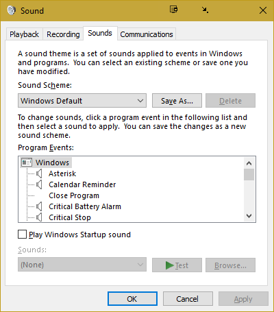Click the diagonal arrow icon in title bar
Screen dimensions: 274x312
point(205,10)
